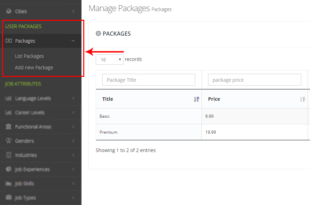Viewport: 310px width, 205px height.
Task: Open the Job Skills sidebar item
Action: [24, 184]
